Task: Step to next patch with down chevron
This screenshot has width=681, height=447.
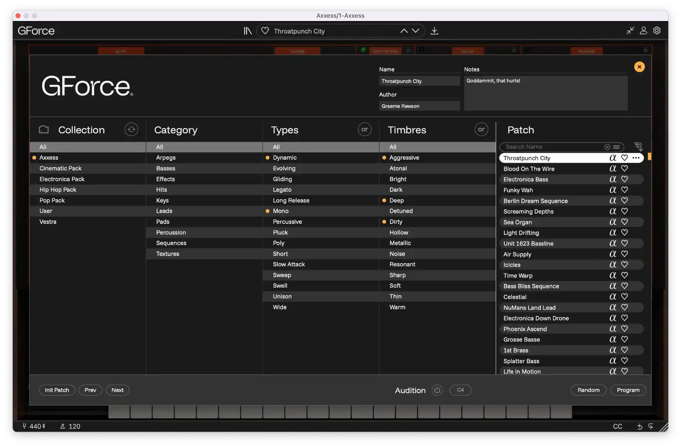Action: click(416, 31)
